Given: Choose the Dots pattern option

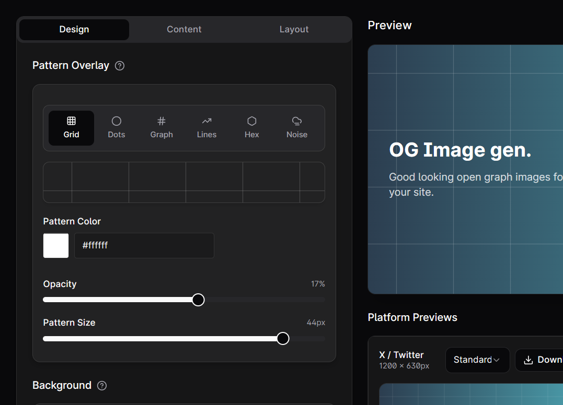Looking at the screenshot, I should [x=117, y=128].
